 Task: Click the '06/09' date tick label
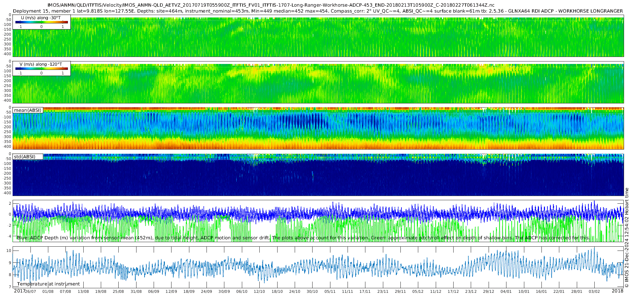click(x=154, y=292)
